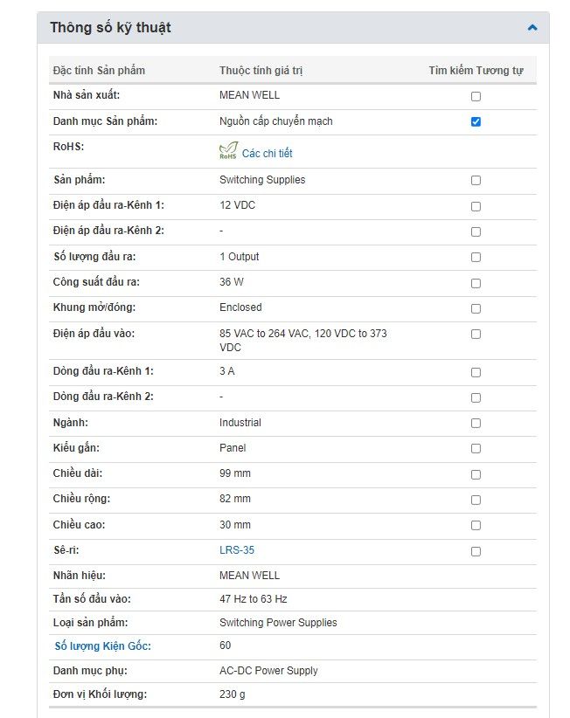
Task: Check the Nhà sản xuất MEAN WELL checkbox
Action: (x=476, y=96)
